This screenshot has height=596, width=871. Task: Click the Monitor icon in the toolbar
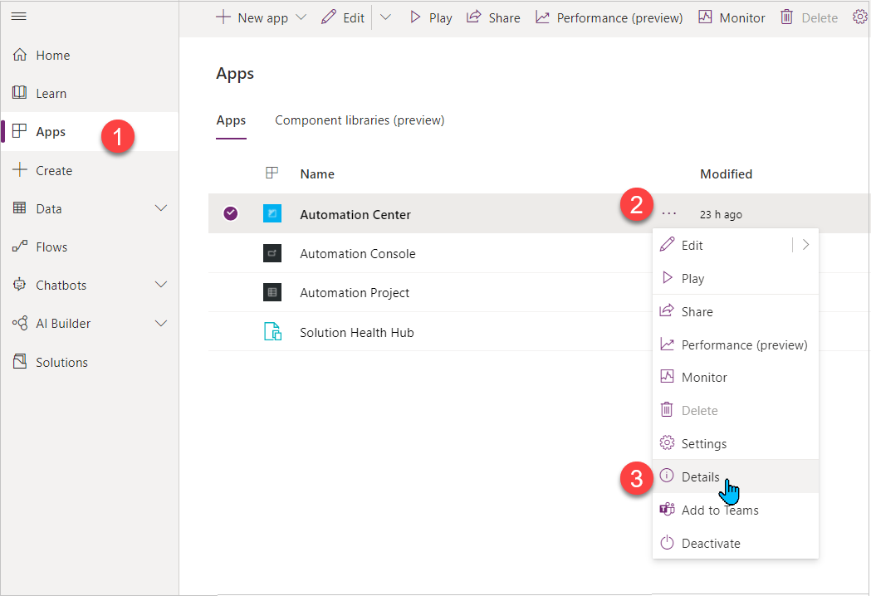click(706, 17)
